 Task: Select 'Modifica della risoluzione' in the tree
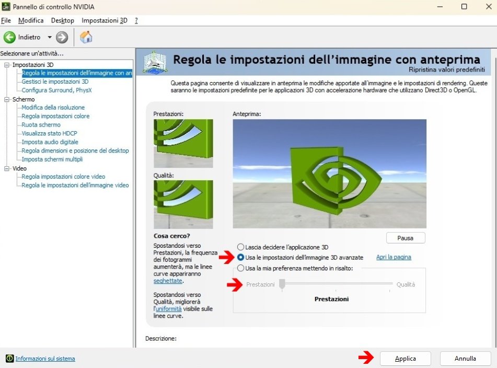coord(53,108)
